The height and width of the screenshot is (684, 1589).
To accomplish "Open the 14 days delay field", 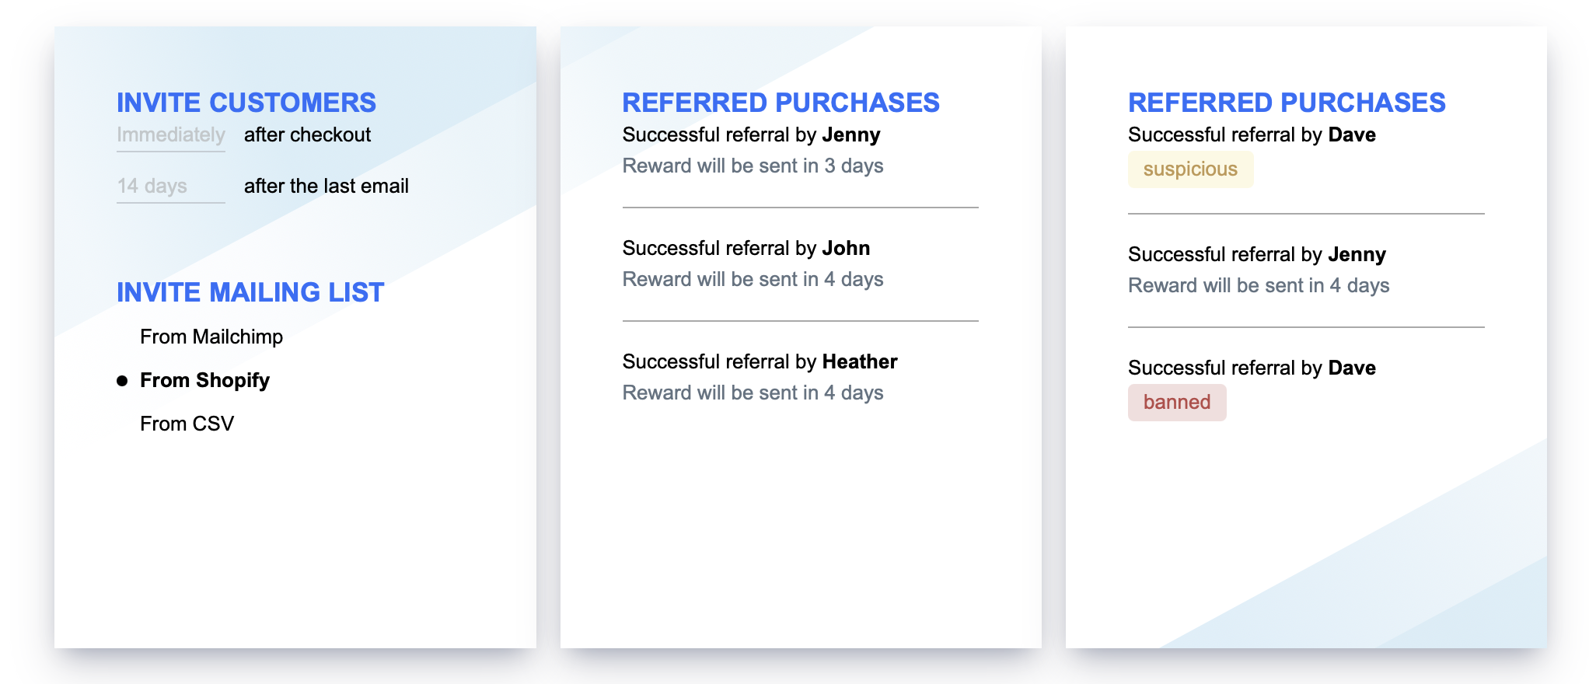I will (x=171, y=187).
